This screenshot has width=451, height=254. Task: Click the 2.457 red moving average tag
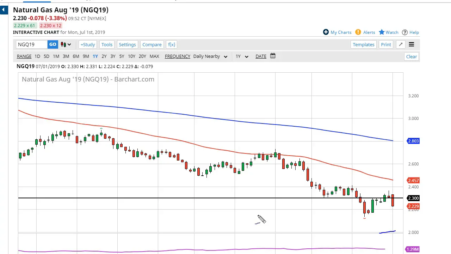[x=413, y=181]
